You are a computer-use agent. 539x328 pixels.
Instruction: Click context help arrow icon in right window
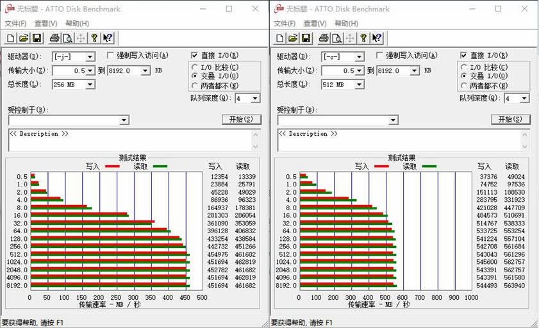(x=377, y=38)
